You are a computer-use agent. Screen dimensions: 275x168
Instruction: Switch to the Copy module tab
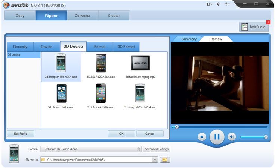[x=20, y=16]
